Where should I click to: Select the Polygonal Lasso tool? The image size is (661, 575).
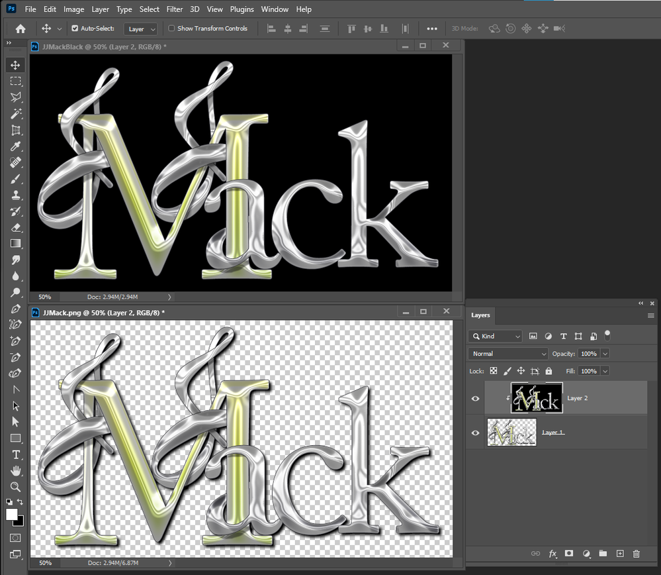point(15,97)
